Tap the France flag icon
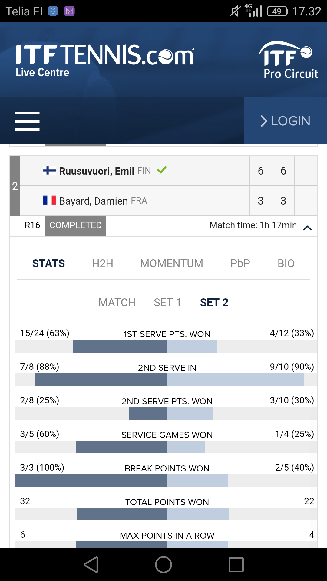This screenshot has width=327, height=581. tap(49, 201)
